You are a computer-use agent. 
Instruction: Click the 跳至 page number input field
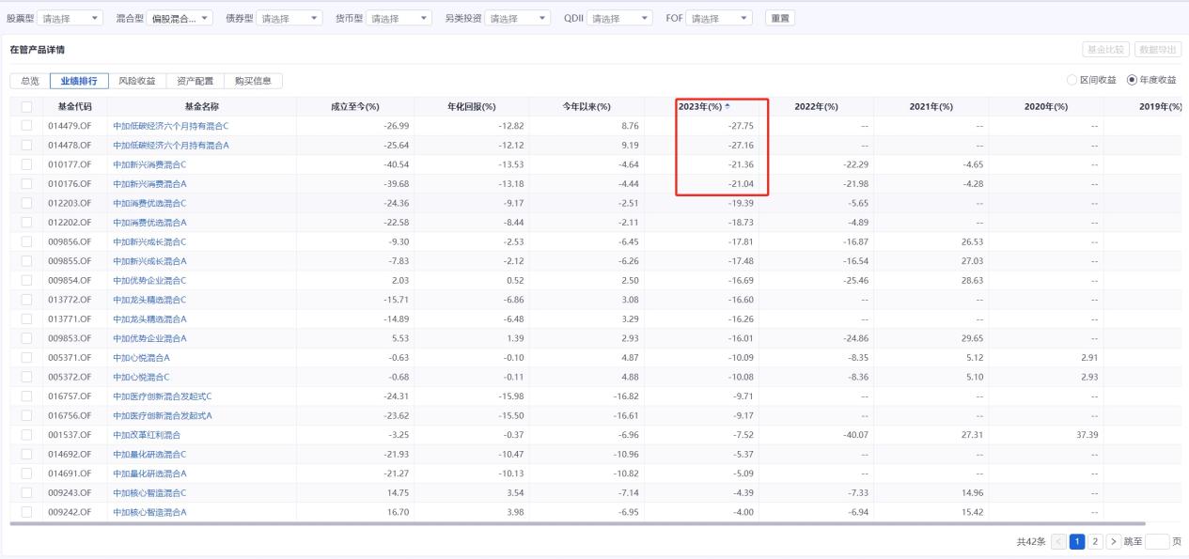1156,542
